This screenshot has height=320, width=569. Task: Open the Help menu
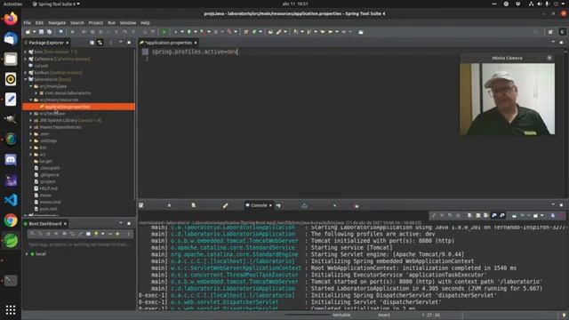coord(145,23)
